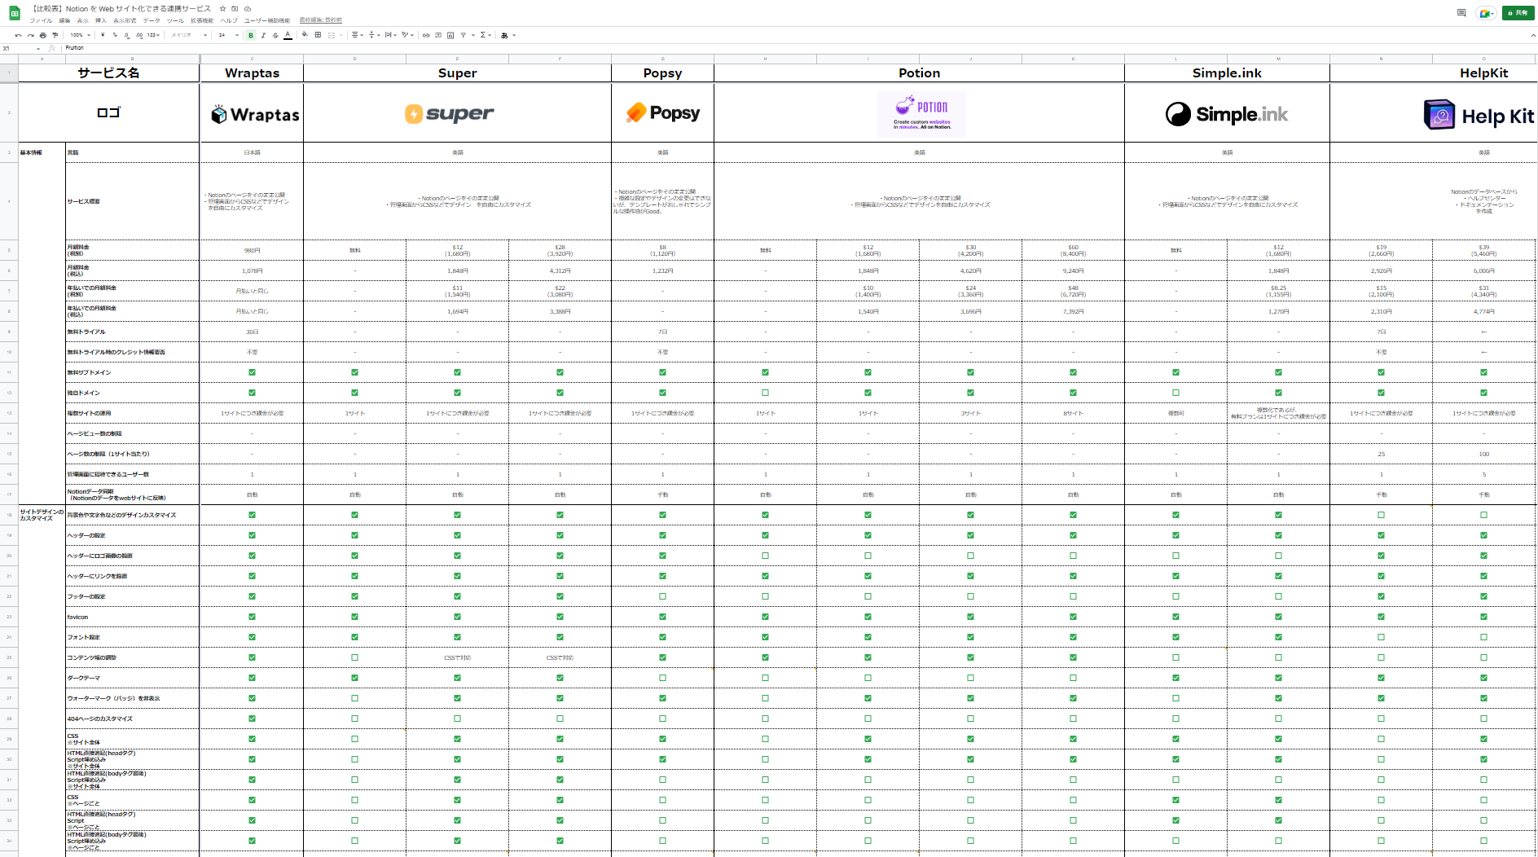Click the cell name box

20,48
